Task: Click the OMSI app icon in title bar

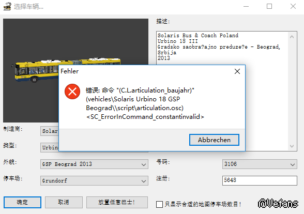Action: [7, 6]
